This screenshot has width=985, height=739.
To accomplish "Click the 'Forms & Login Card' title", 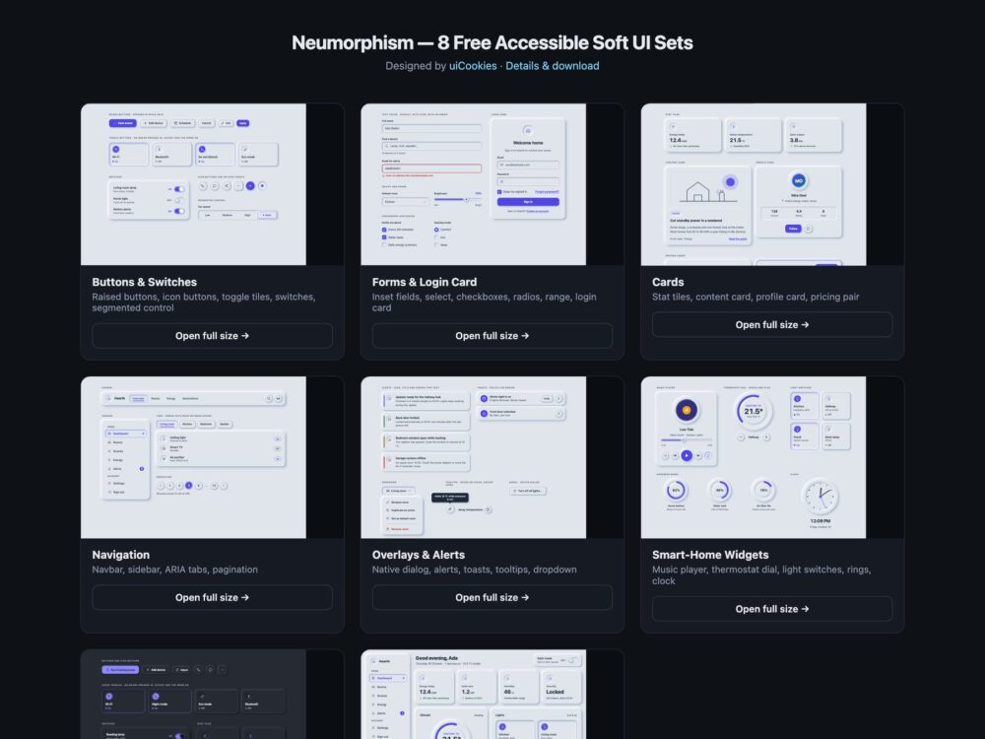I will pos(425,282).
